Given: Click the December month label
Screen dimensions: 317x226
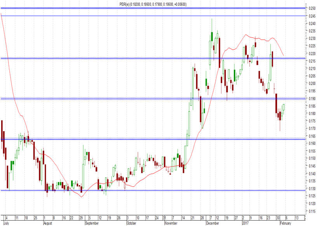Looking at the screenshot, I should pyautogui.click(x=212, y=223).
